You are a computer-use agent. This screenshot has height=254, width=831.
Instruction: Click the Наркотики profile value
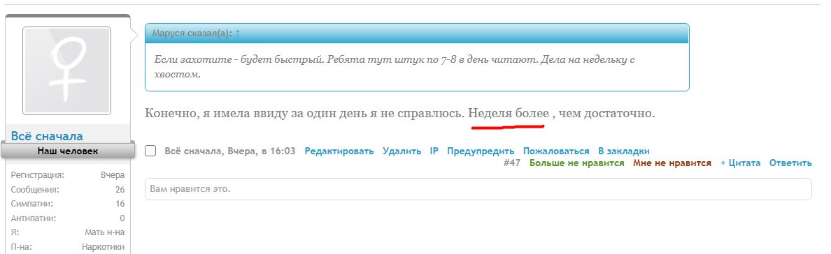point(104,246)
